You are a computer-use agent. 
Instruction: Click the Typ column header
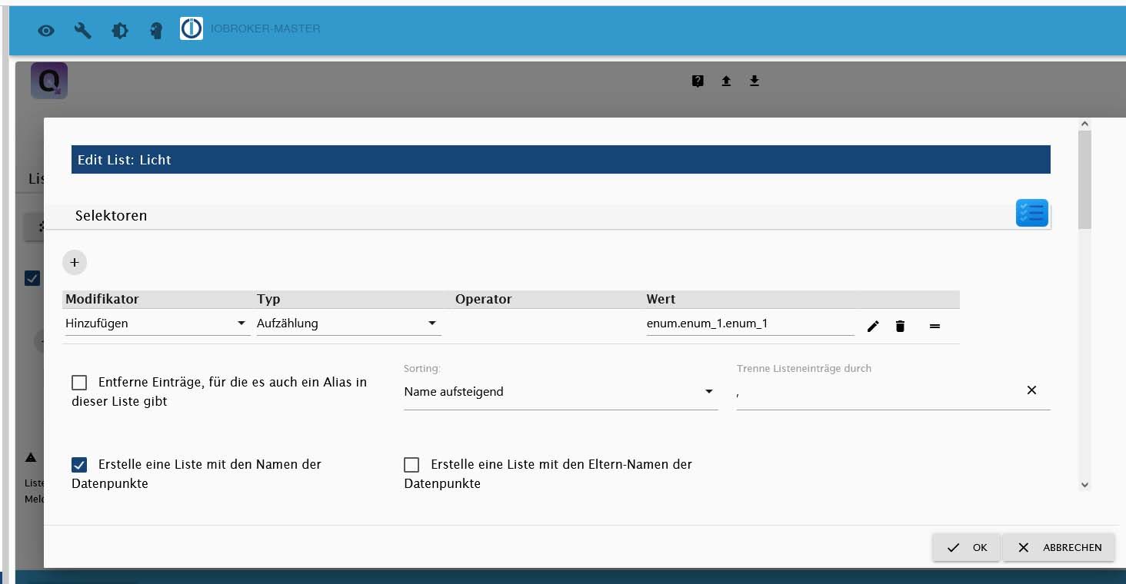pos(268,299)
